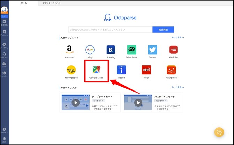
Task: Open the chat bubble support button
Action: click(x=219, y=132)
